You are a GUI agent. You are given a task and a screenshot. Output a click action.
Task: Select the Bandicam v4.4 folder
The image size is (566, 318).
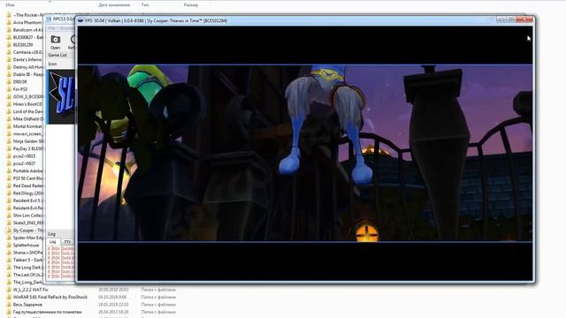point(27,30)
